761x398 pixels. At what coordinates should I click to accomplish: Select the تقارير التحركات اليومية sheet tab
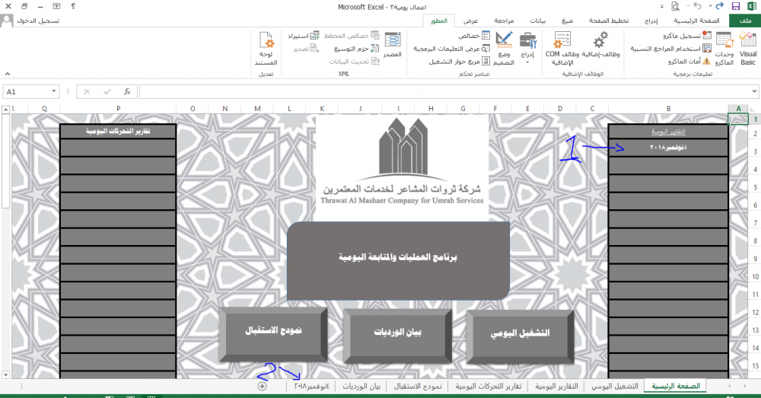489,386
